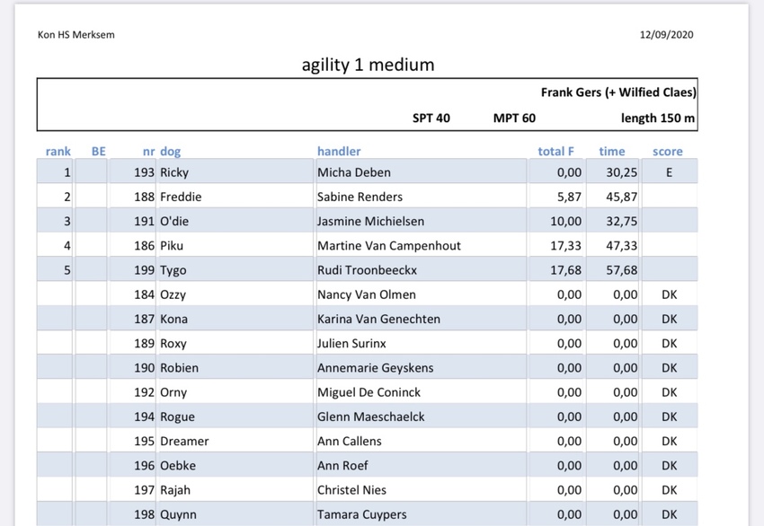764x526 pixels.
Task: Select handler Nancy Van Olmen
Action: point(365,294)
